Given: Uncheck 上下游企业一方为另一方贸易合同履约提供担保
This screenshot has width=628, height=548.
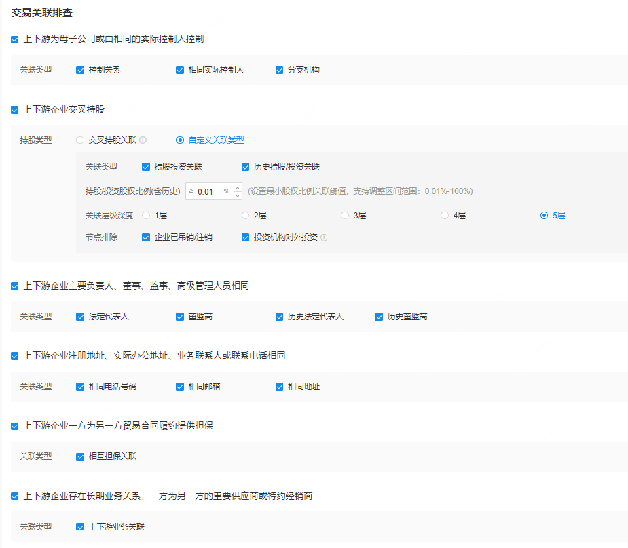Looking at the screenshot, I should [x=15, y=427].
